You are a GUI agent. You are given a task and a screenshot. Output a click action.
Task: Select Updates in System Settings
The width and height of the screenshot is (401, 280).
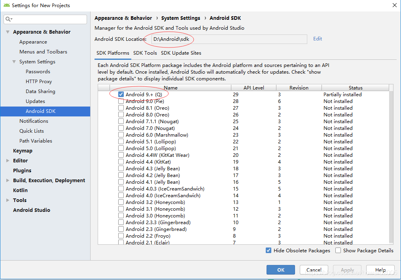coord(35,101)
